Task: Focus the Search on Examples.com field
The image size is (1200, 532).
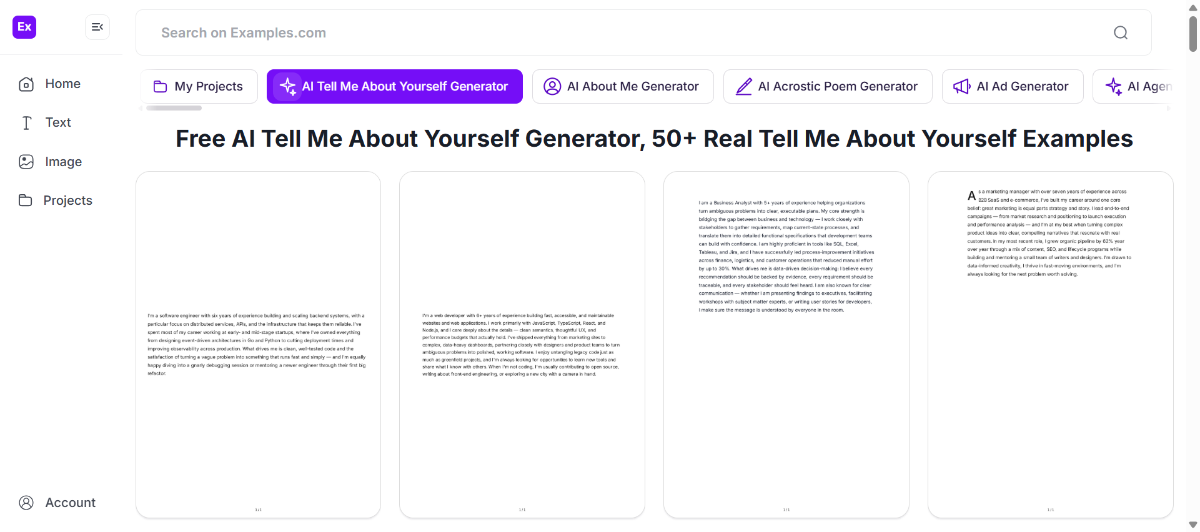Action: pos(643,32)
